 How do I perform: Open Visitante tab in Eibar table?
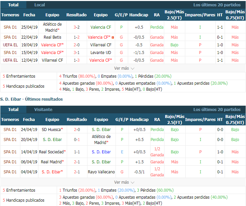point(43,110)
